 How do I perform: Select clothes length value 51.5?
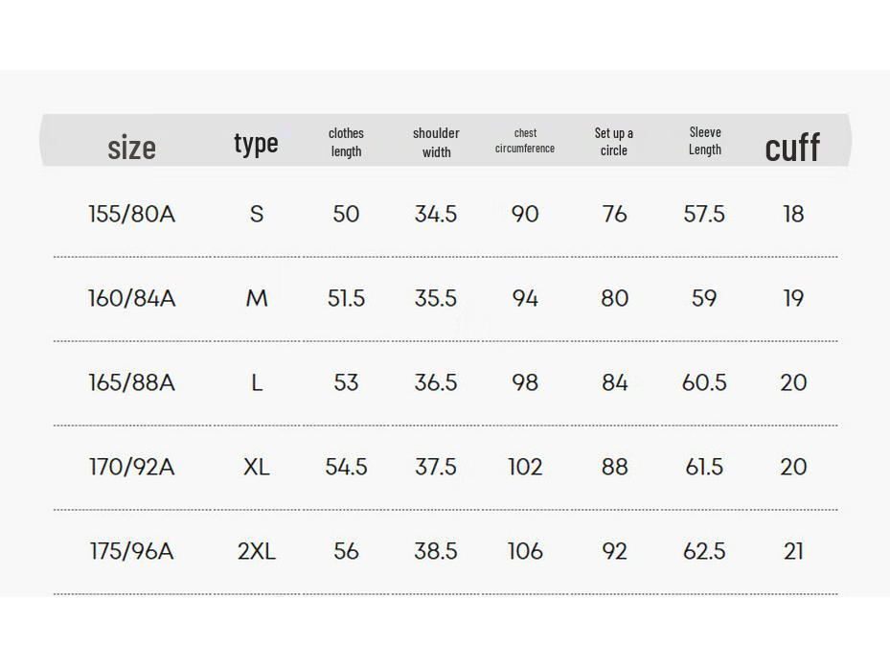pyautogui.click(x=346, y=298)
